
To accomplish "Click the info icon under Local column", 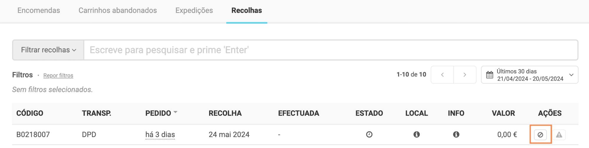I will click(416, 134).
